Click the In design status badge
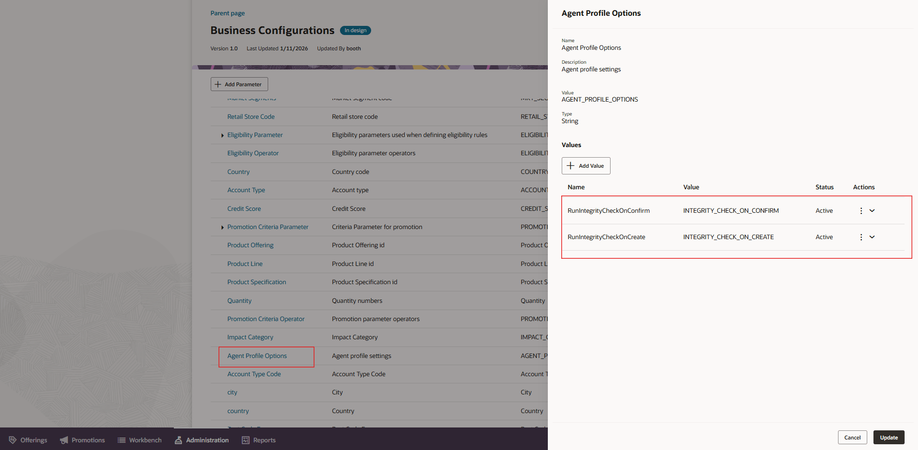 pos(355,30)
